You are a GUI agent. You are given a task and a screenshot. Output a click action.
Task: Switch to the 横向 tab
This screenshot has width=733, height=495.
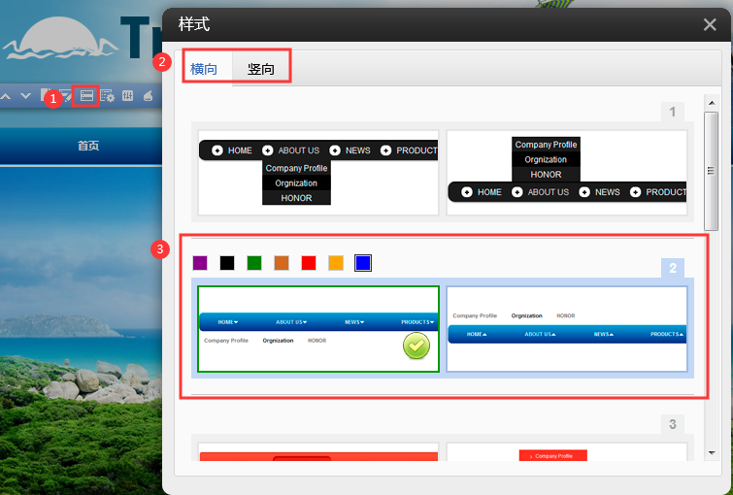[204, 69]
